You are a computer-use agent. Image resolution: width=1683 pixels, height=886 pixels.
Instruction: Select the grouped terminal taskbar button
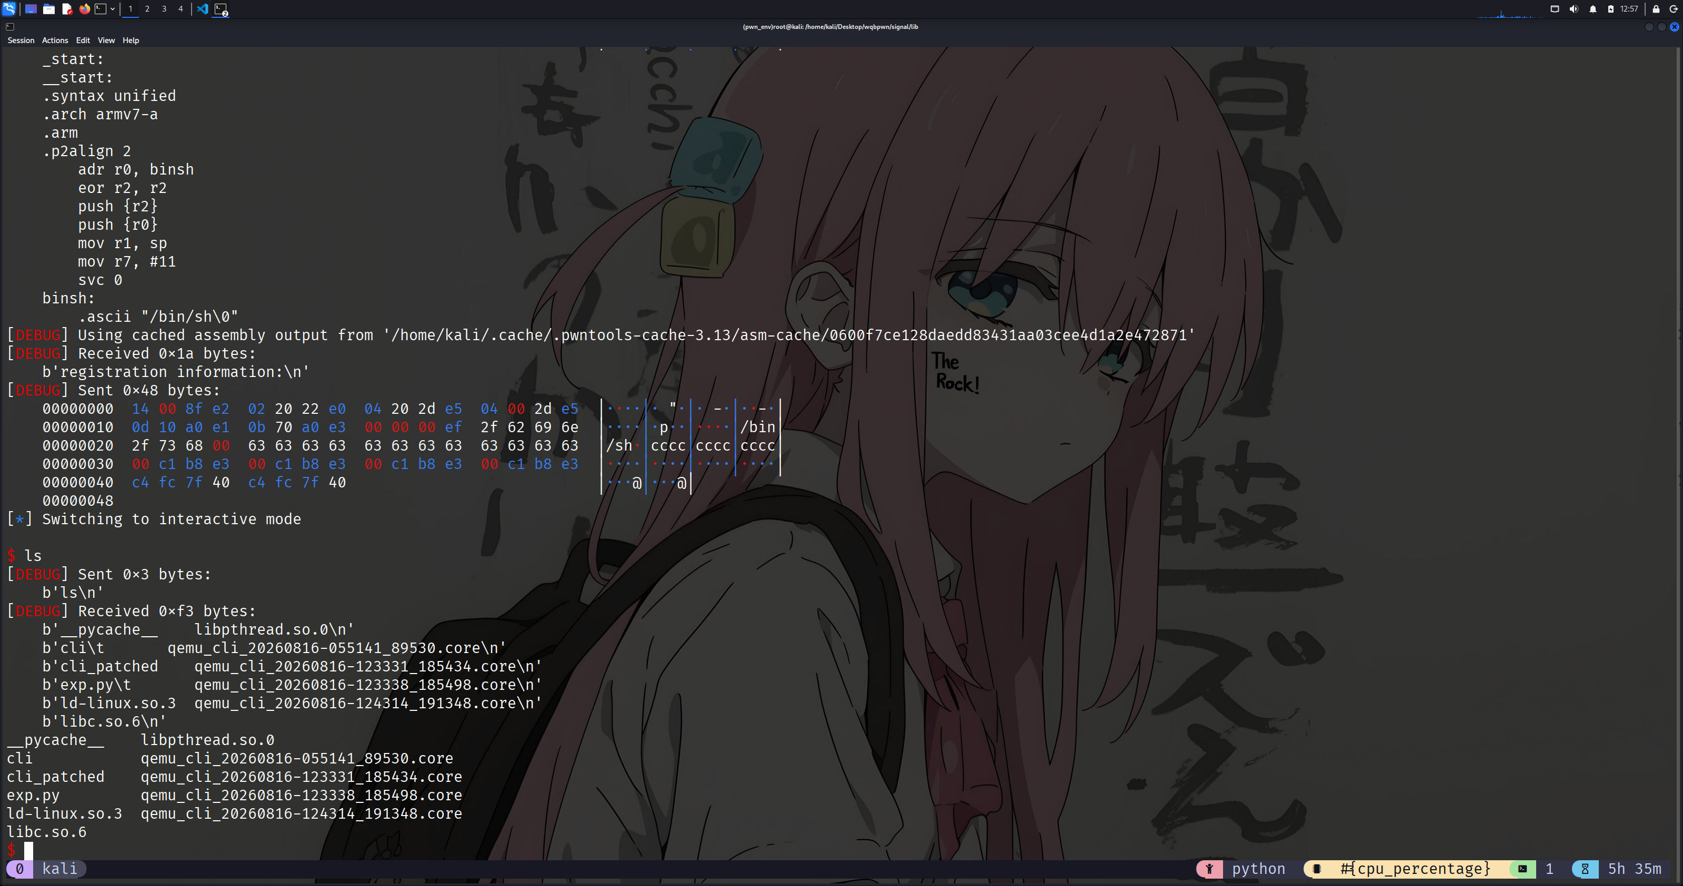tap(221, 9)
